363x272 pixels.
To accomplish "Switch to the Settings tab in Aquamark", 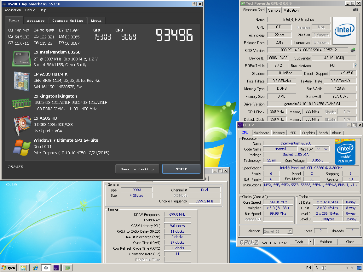I will coord(36,20).
